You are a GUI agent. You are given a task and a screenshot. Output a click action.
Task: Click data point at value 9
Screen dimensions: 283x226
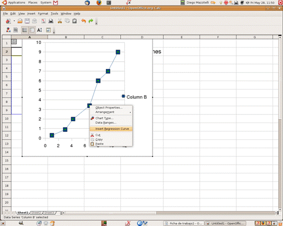tap(118, 52)
